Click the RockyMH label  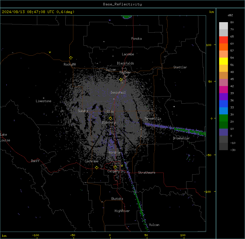70,64
